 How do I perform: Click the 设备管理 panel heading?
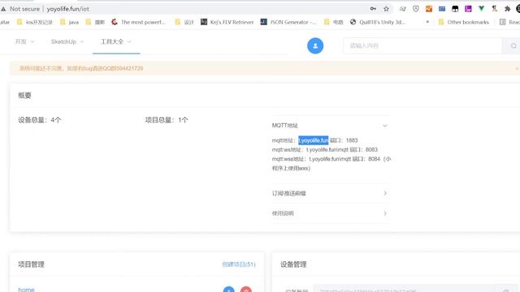293,264
